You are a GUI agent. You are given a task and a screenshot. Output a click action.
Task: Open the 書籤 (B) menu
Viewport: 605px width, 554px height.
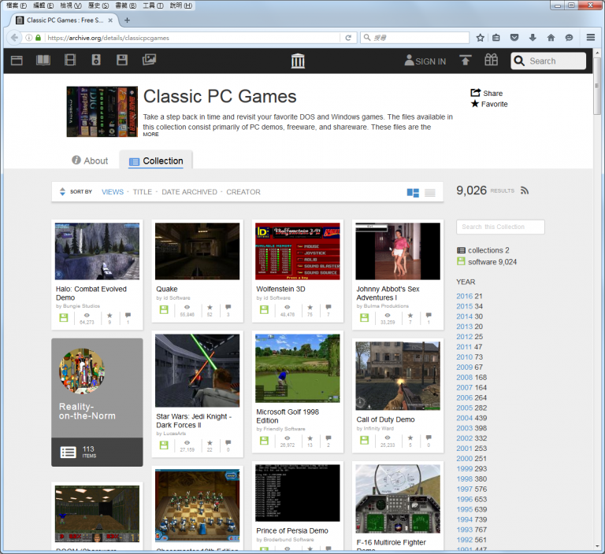126,6
